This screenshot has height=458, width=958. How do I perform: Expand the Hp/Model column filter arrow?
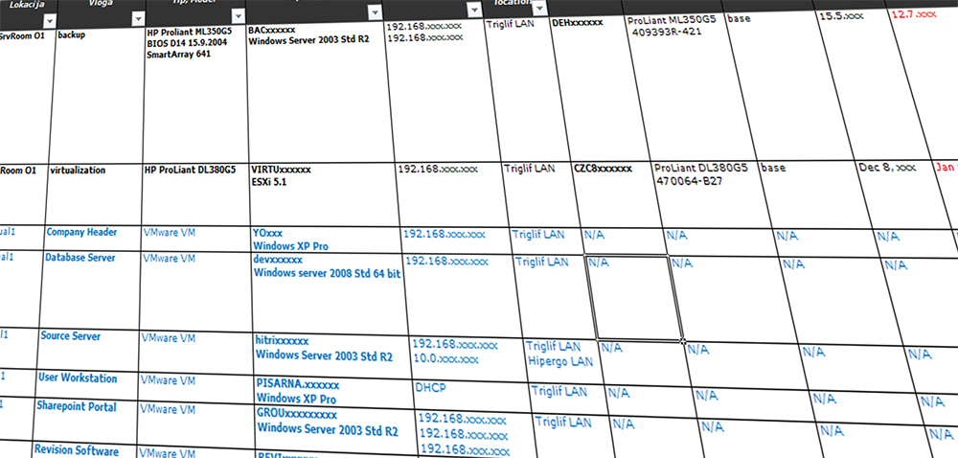(237, 17)
